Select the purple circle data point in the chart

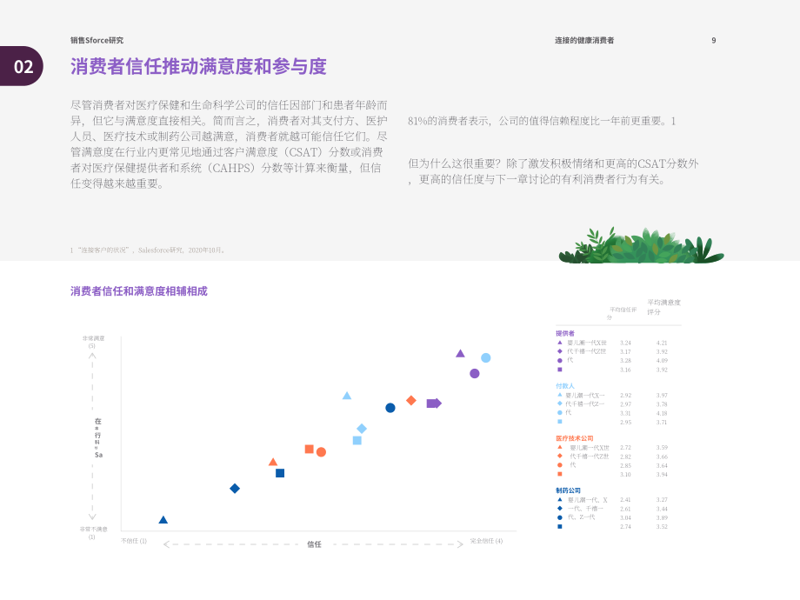pos(475,373)
